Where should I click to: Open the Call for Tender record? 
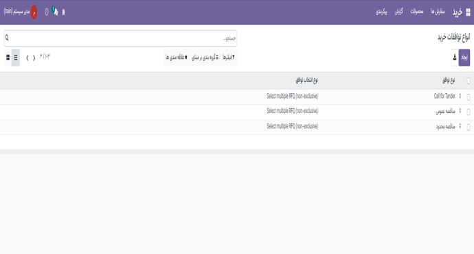tap(444, 96)
